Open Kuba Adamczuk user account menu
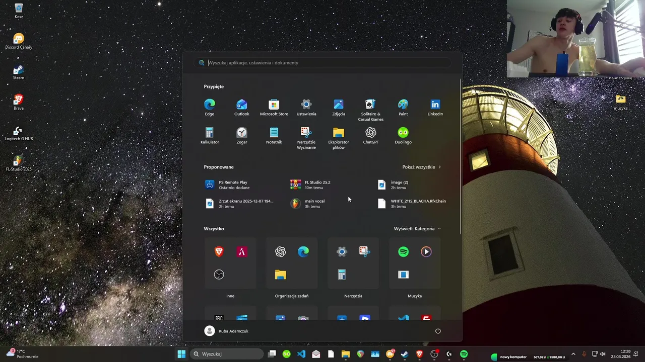Viewport: 645px width, 362px height. pos(227,331)
